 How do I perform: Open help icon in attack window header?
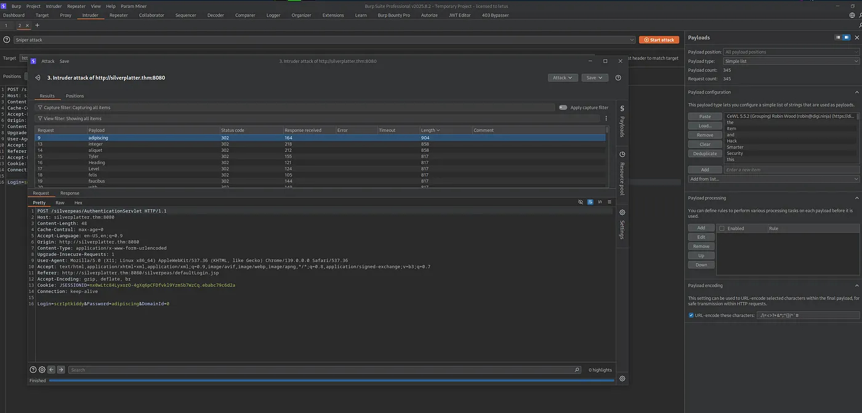point(618,78)
